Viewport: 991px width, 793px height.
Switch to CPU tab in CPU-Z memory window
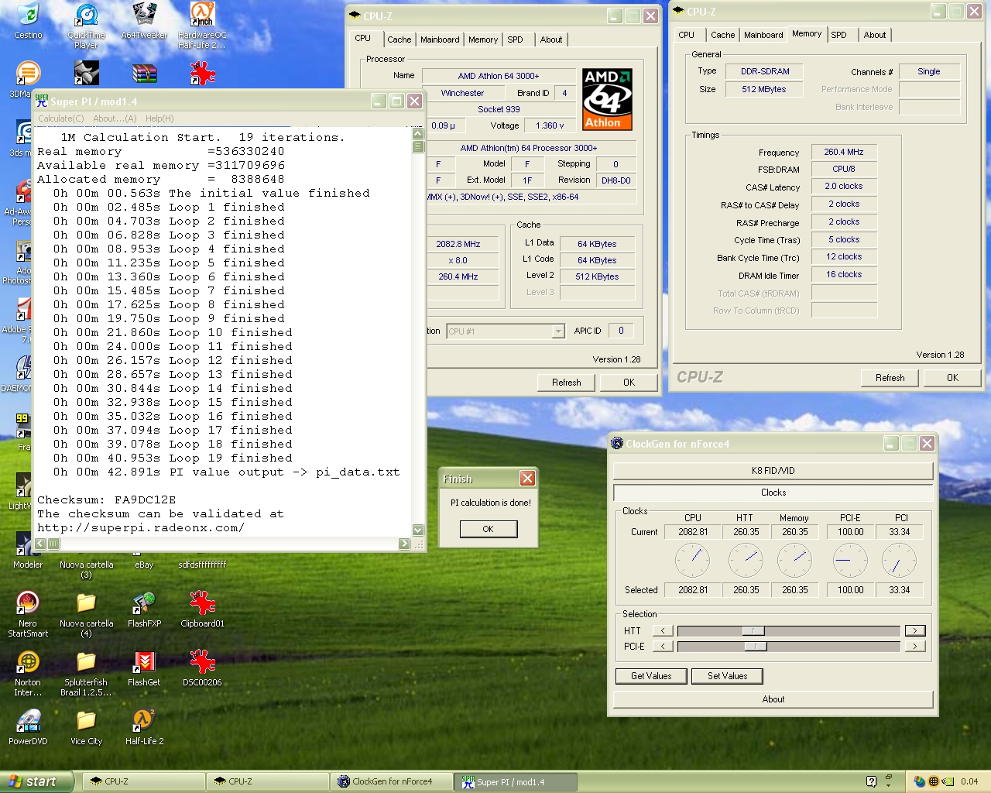[x=687, y=35]
